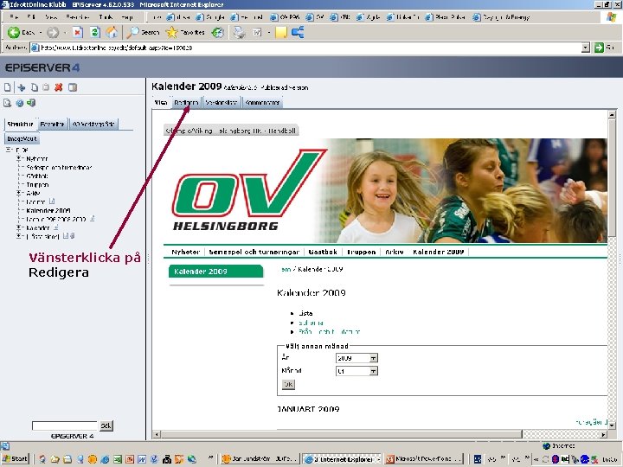623x467 pixels.
Task: Switch to Microsoft PowerPoint taskbar button
Action: (x=424, y=459)
